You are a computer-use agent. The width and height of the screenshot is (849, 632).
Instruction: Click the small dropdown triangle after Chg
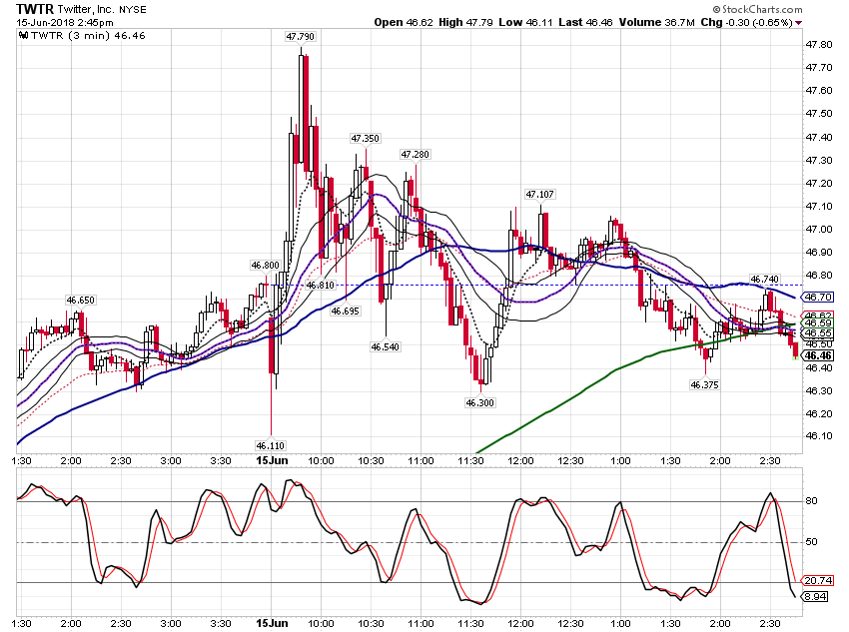pos(799,23)
